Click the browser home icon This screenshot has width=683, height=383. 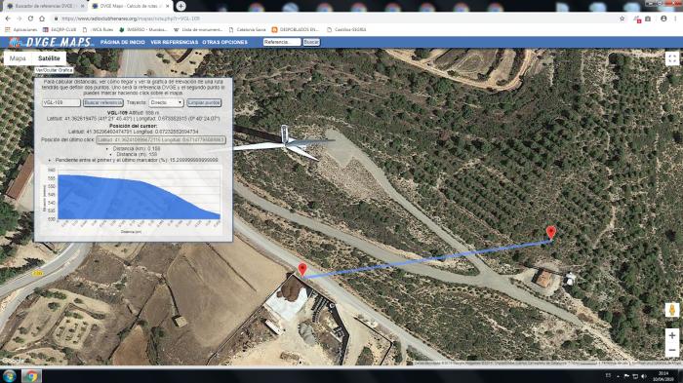[42, 19]
